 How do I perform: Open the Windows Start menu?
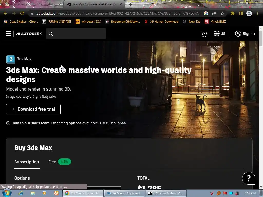point(7,193)
